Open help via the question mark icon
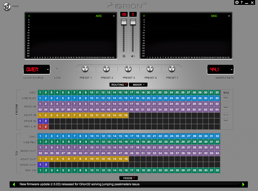 pos(242,3)
